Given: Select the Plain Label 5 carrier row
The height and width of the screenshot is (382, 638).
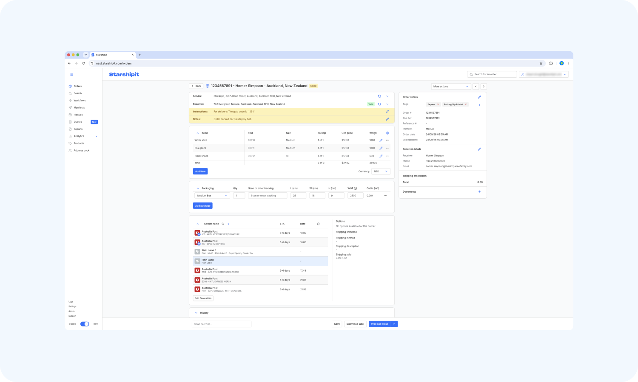Looking at the screenshot, I should (x=260, y=252).
